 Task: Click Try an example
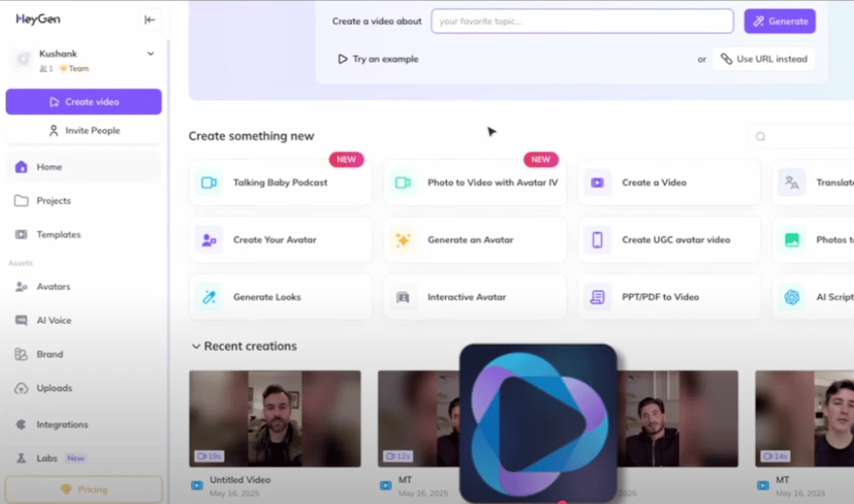378,59
